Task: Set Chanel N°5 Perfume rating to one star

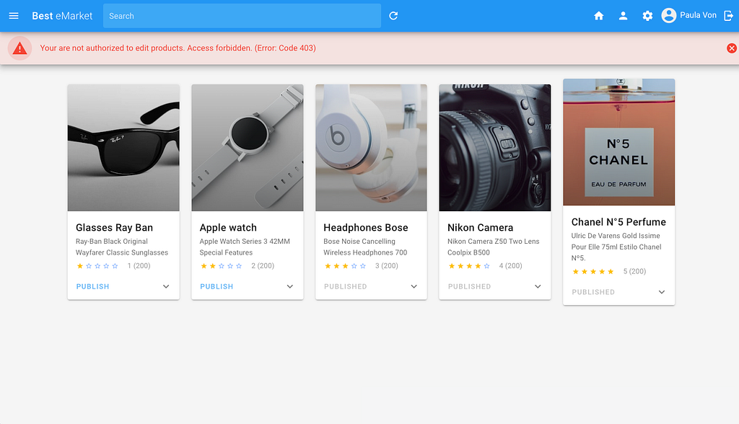Action: pyautogui.click(x=576, y=272)
